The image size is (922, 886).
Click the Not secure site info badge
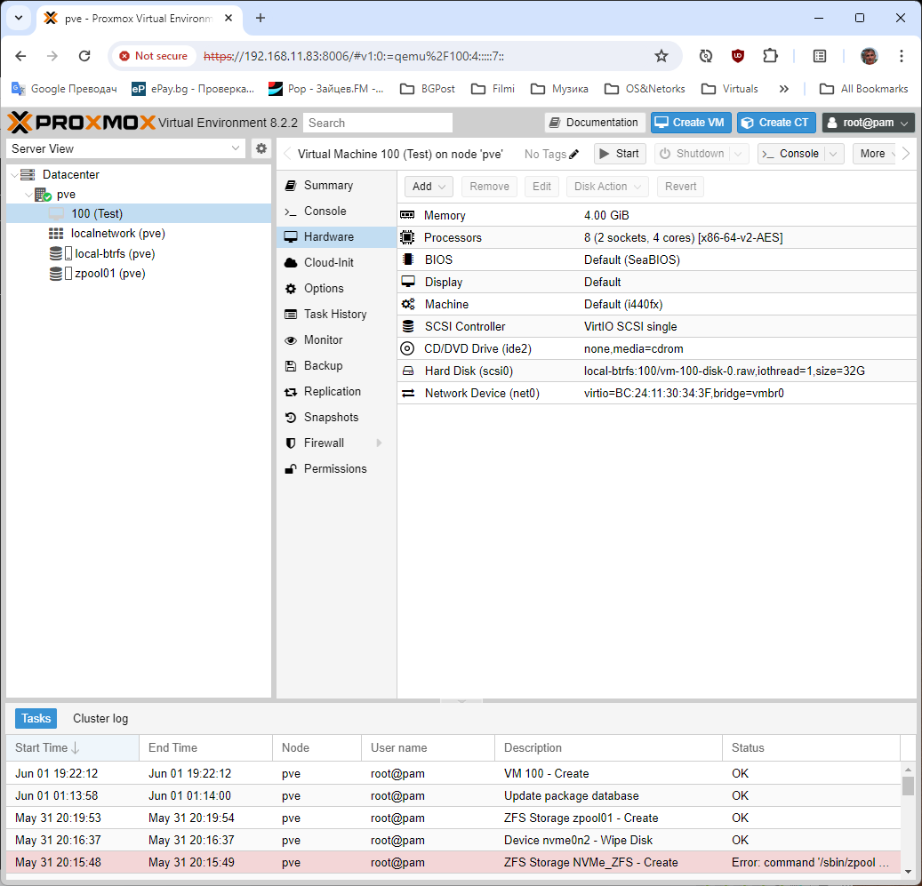(154, 56)
